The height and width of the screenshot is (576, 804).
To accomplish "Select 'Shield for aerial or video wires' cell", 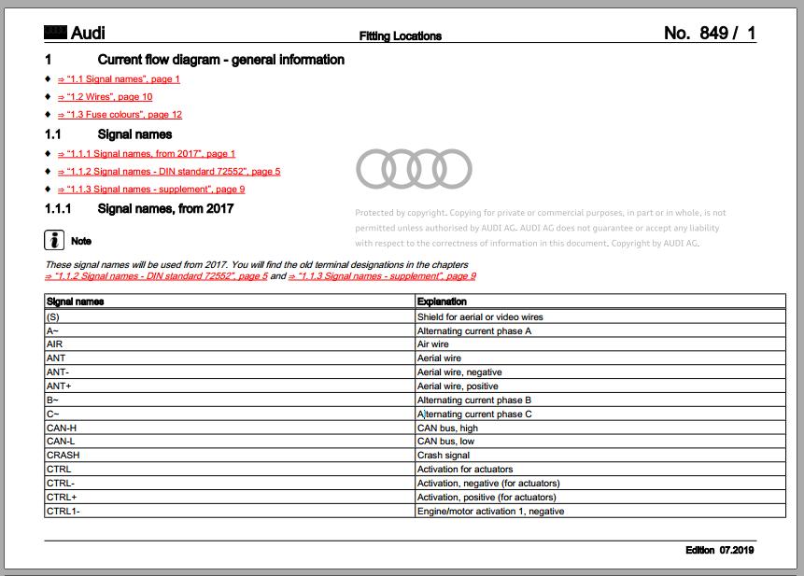I will (600, 316).
